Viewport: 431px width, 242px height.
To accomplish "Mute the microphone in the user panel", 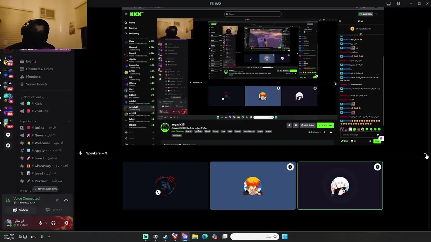I will tap(40, 223).
